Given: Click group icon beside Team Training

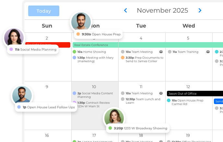Looking at the screenshot, I should 208,52.
